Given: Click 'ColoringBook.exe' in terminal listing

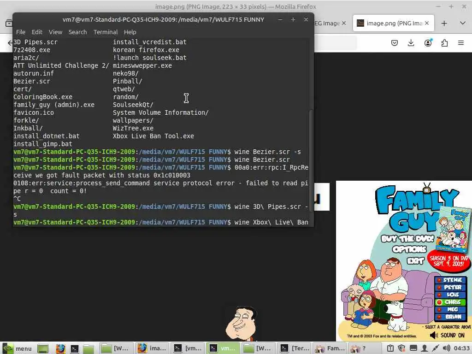Looking at the screenshot, I should click(43, 97).
